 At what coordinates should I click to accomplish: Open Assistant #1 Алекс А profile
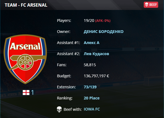(x=92, y=43)
